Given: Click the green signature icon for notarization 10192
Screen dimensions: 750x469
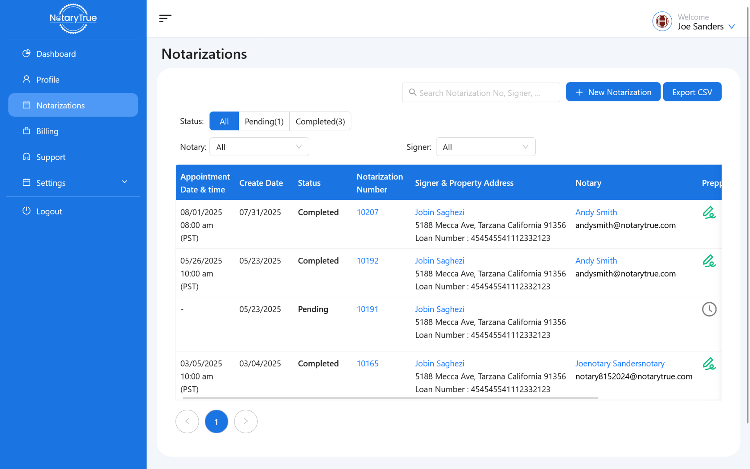Looking at the screenshot, I should (x=709, y=261).
